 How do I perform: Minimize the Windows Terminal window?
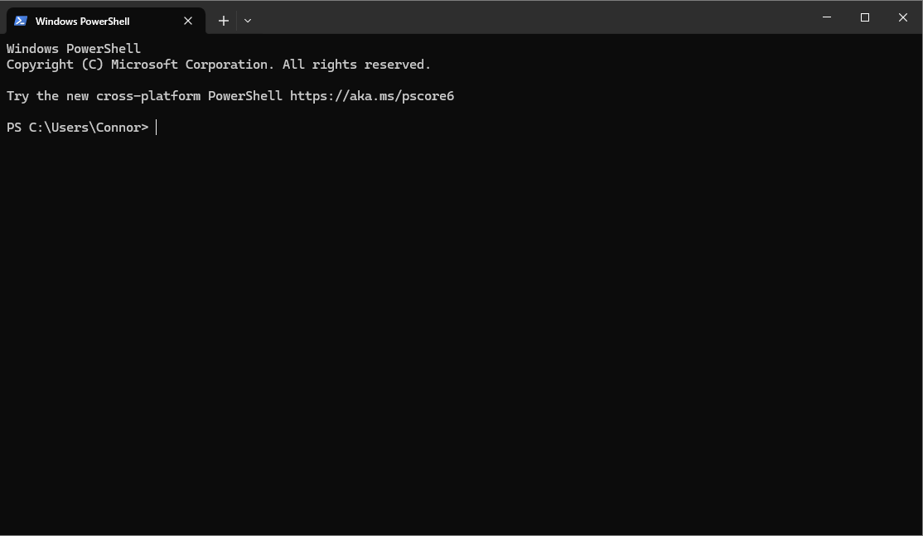click(x=826, y=17)
